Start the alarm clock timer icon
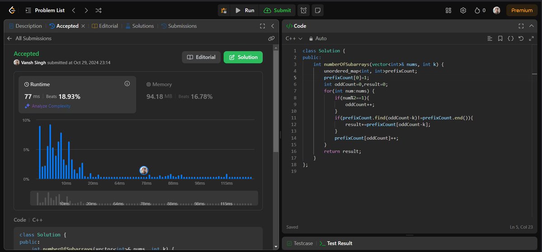Screen dimensions: 542x252 304,10
